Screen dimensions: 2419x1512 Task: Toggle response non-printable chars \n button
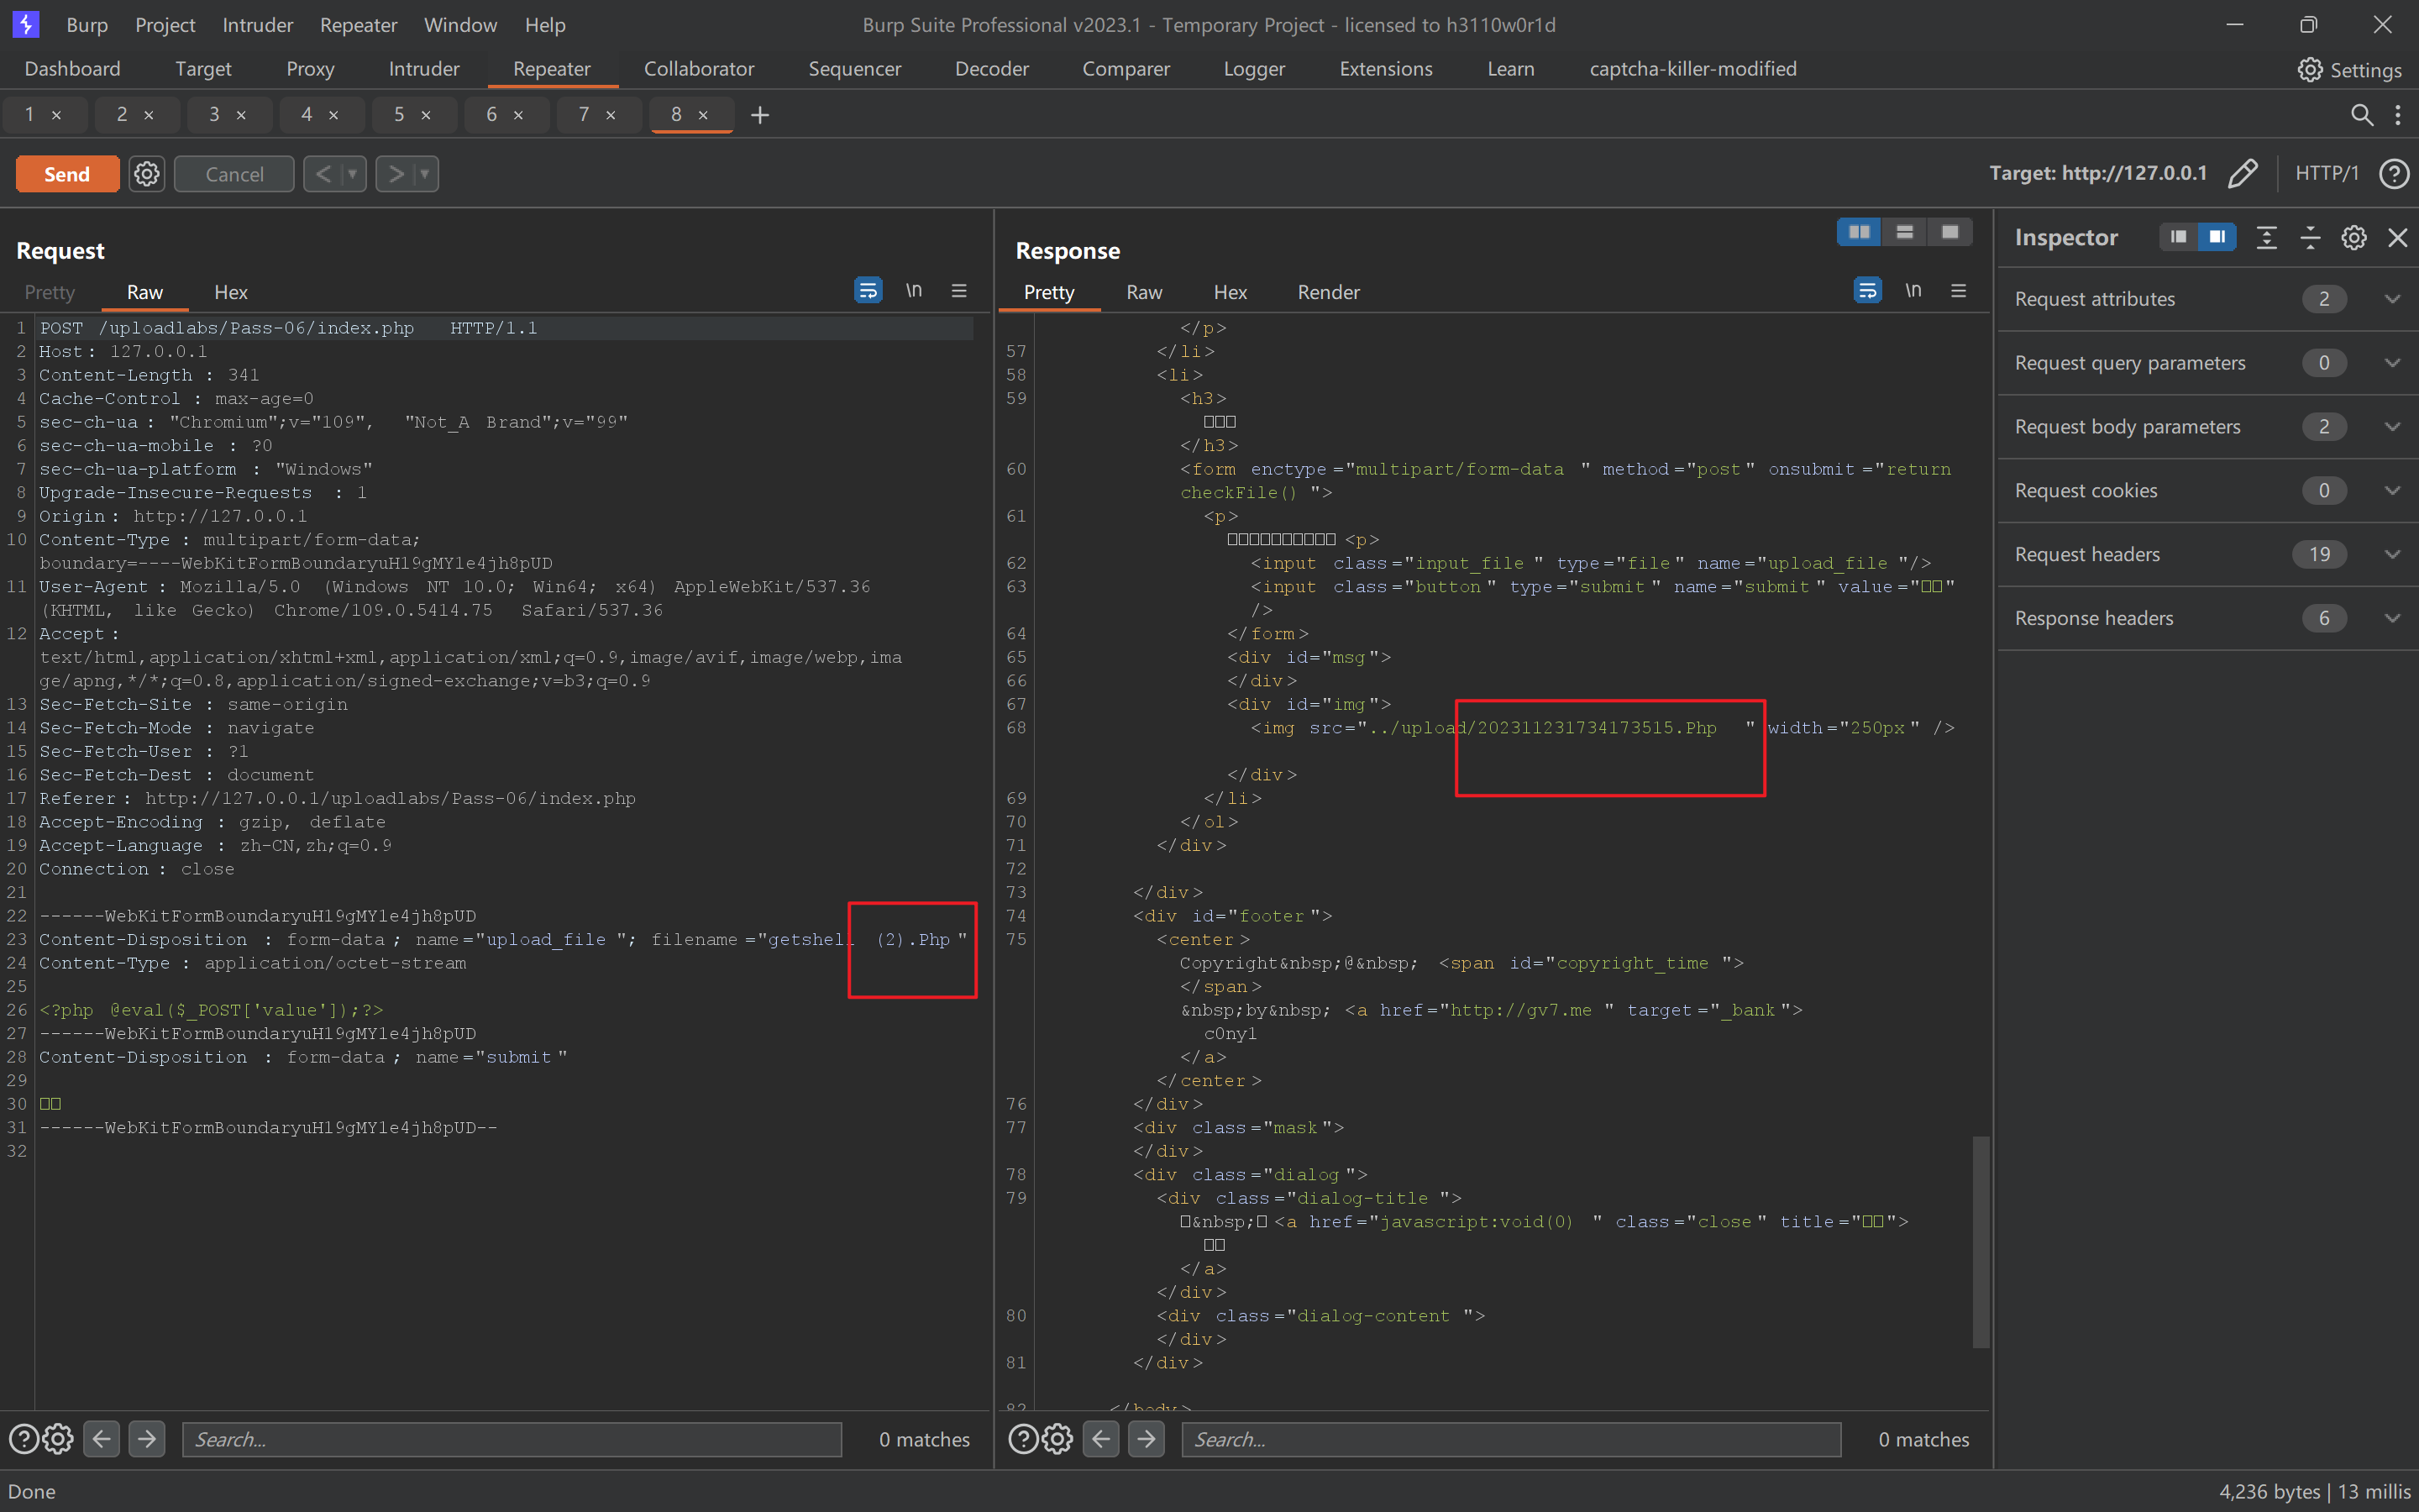click(1913, 291)
